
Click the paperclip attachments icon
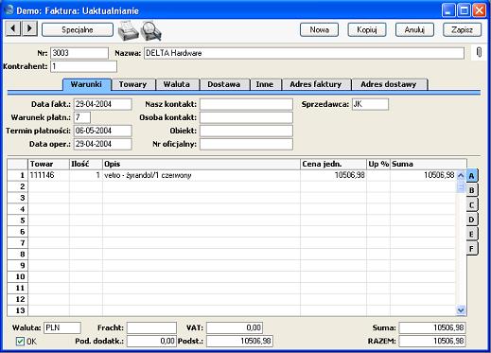pyautogui.click(x=479, y=52)
